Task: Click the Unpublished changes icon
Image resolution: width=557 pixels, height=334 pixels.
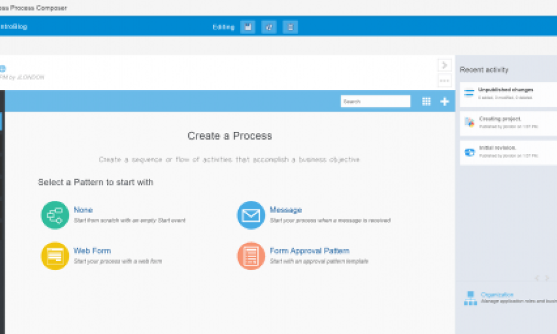Action: tap(469, 93)
